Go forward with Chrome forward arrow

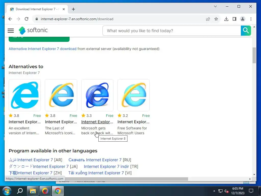coord(18,19)
